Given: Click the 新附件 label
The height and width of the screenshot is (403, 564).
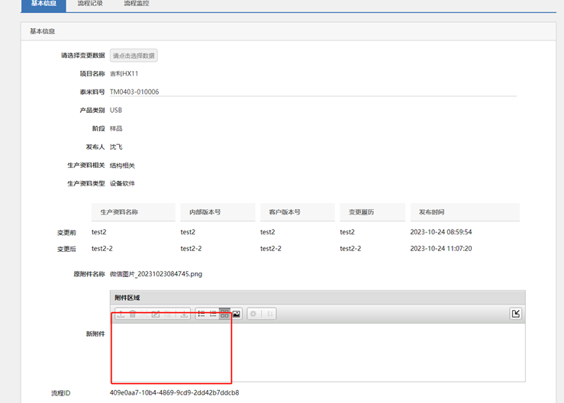Looking at the screenshot, I should click(x=95, y=334).
